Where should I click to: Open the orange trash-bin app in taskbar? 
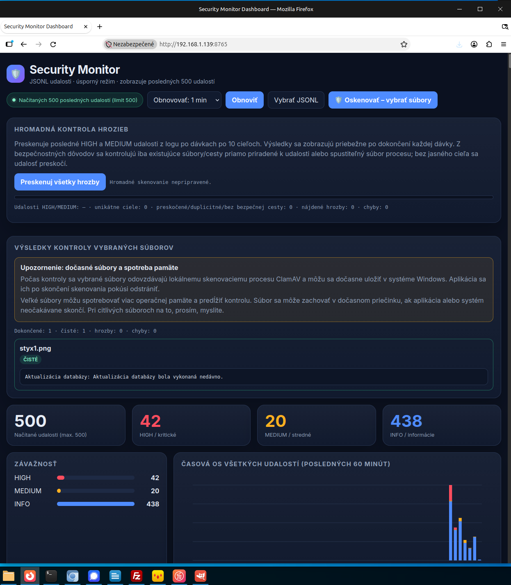179,576
